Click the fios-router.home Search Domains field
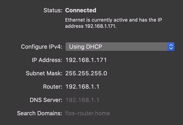 coord(87,113)
